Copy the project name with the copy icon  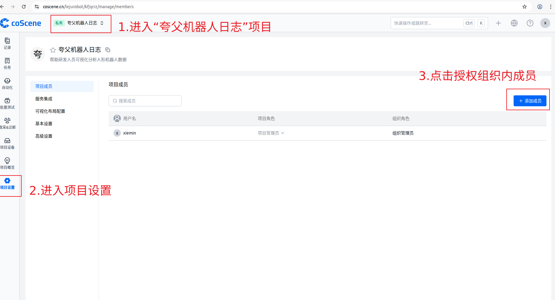108,49
